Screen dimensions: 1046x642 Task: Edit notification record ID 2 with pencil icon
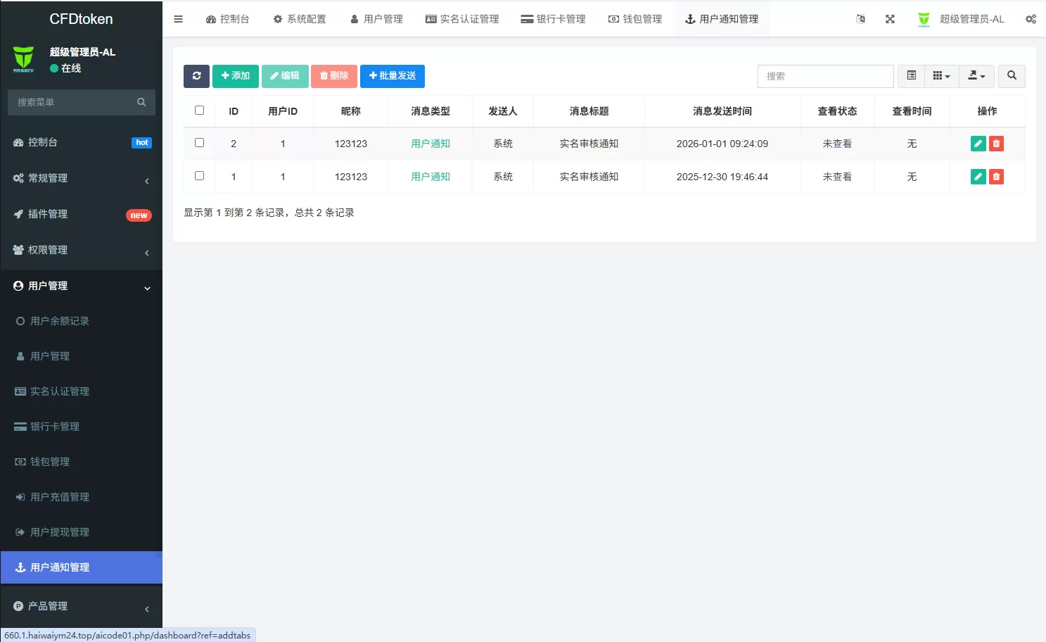pos(978,143)
